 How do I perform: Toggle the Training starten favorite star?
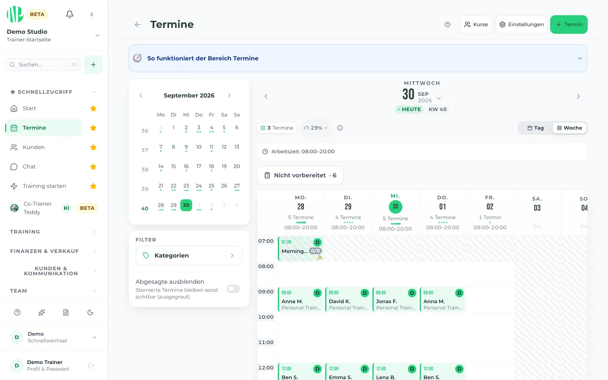[93, 186]
